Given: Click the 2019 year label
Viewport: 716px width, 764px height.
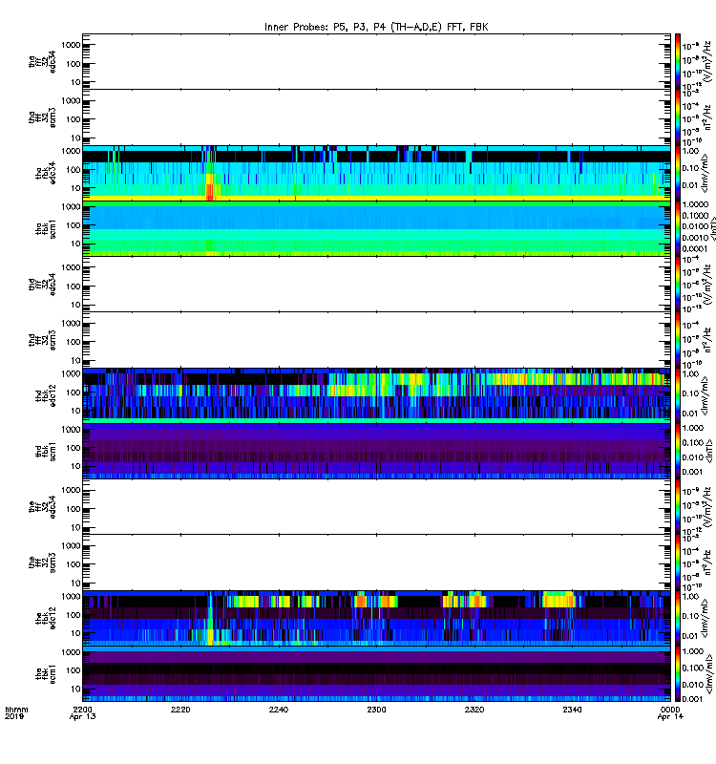Looking at the screenshot, I should (13, 717).
